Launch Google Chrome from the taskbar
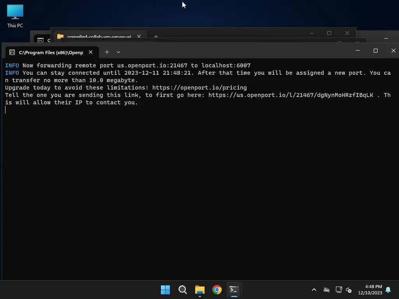The image size is (399, 299). click(x=217, y=290)
